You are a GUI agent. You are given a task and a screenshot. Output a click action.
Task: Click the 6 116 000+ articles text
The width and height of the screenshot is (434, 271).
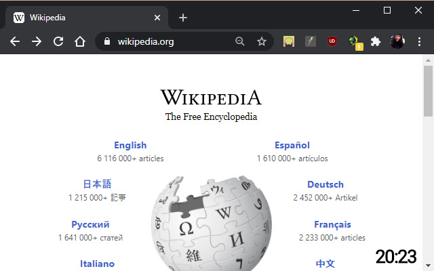coord(130,159)
